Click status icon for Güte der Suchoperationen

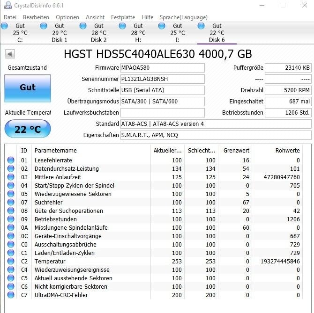click(11, 211)
